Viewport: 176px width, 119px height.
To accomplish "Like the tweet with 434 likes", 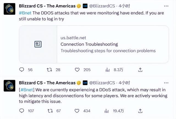I will coord(77,111).
